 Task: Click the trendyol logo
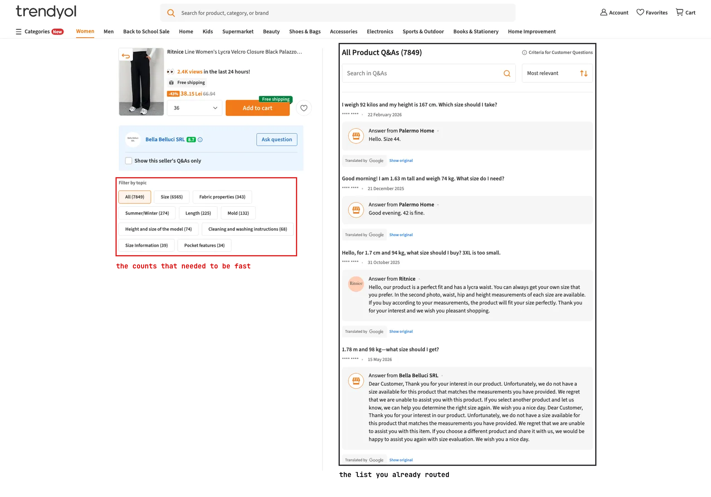[46, 12]
